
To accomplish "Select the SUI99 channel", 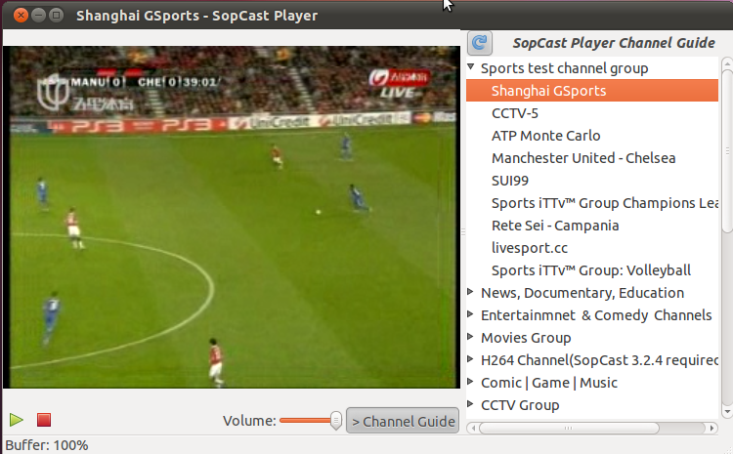I will click(592, 181).
